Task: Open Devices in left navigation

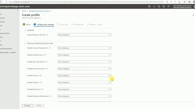Action: (1, 25)
